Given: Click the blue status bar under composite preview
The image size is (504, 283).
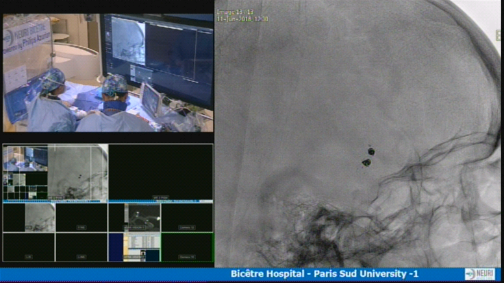Looking at the screenshot, I should [x=54, y=201].
